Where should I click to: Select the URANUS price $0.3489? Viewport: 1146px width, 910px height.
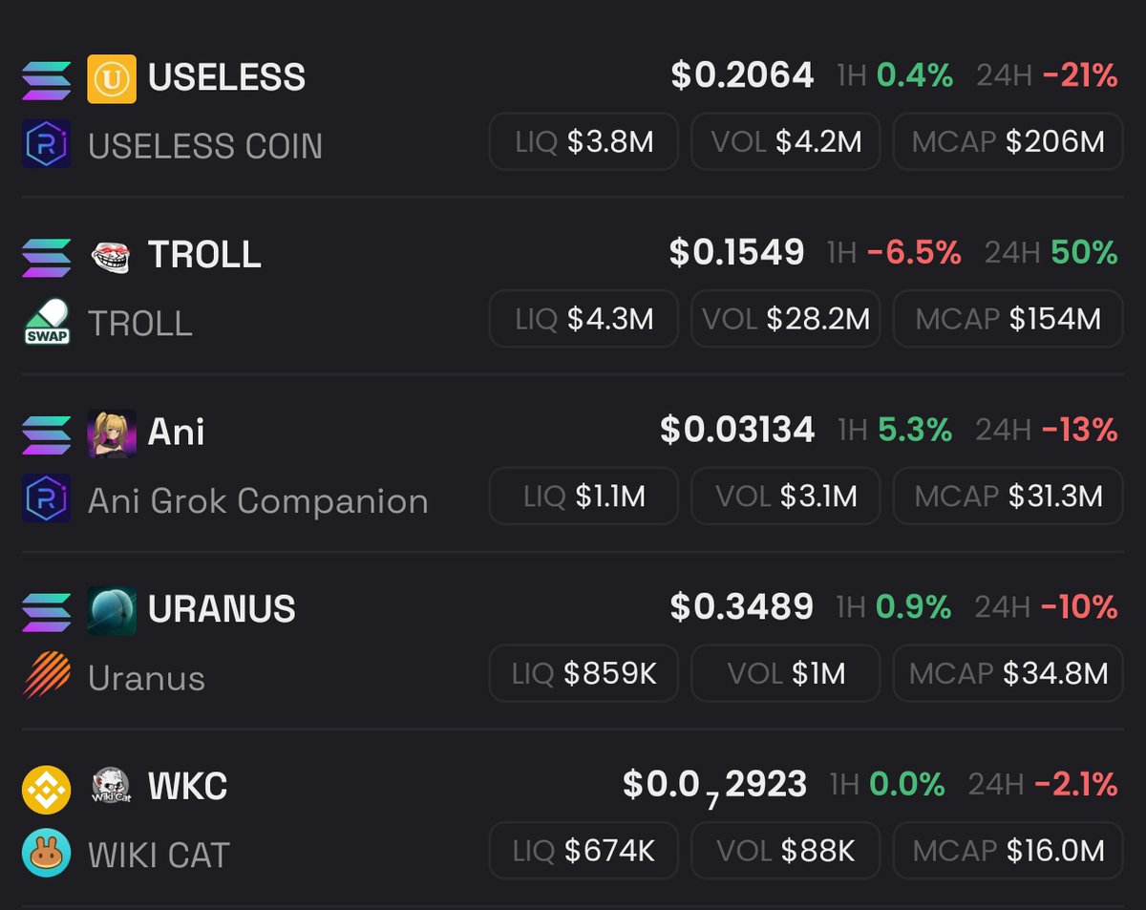742,607
